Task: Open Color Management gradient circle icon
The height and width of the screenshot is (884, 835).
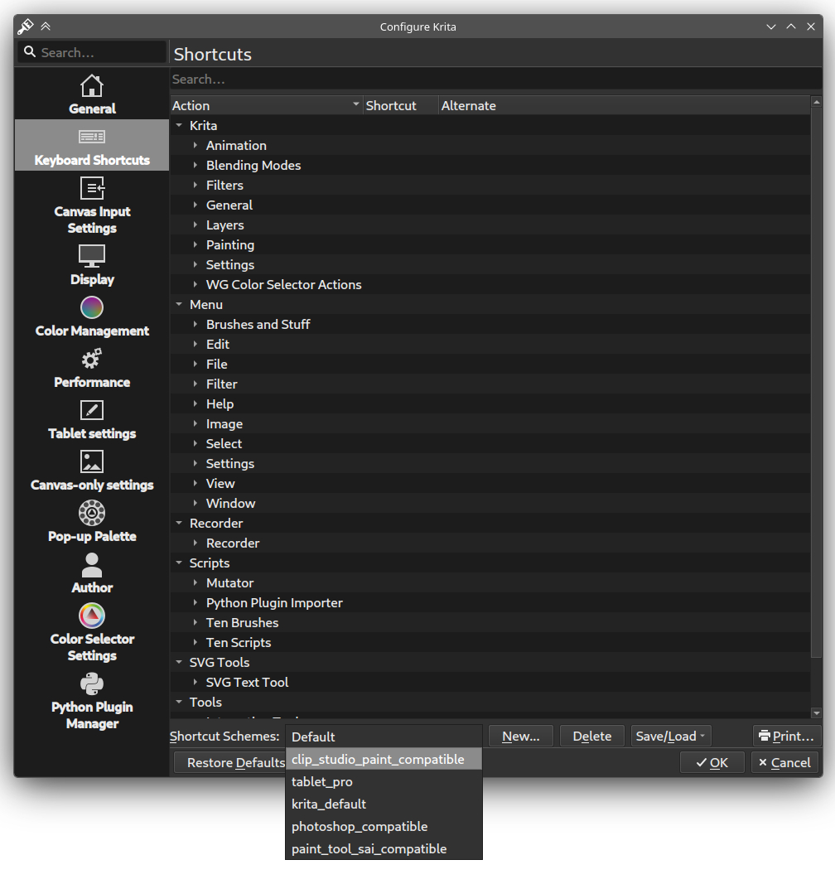Action: click(92, 308)
